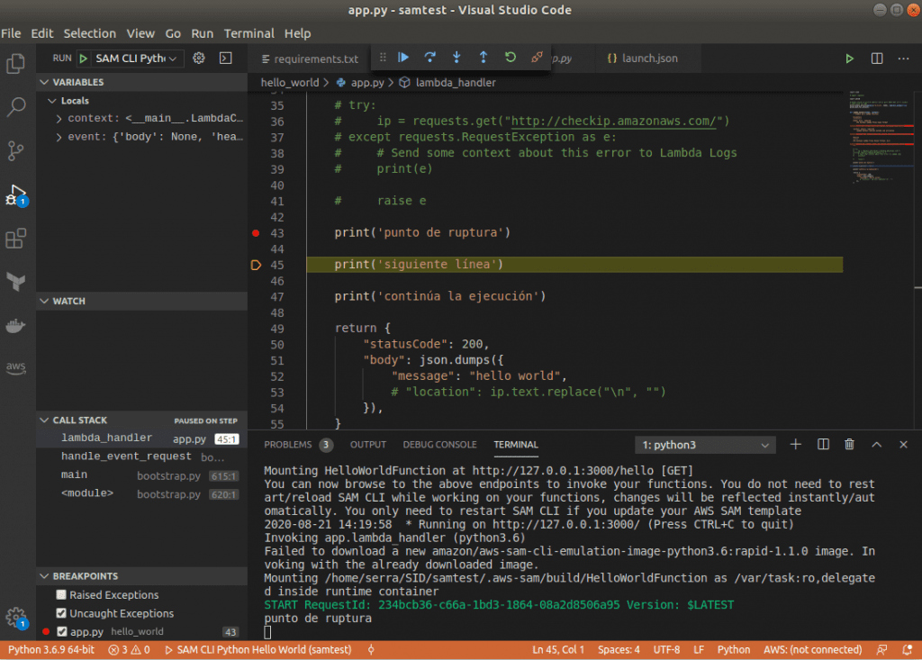Change file encoding UTF-8
922x660 pixels.
[667, 650]
